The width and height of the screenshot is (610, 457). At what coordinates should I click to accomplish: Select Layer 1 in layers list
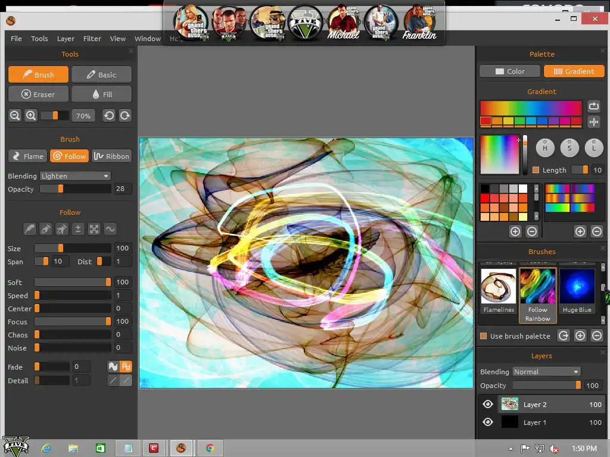(x=541, y=422)
